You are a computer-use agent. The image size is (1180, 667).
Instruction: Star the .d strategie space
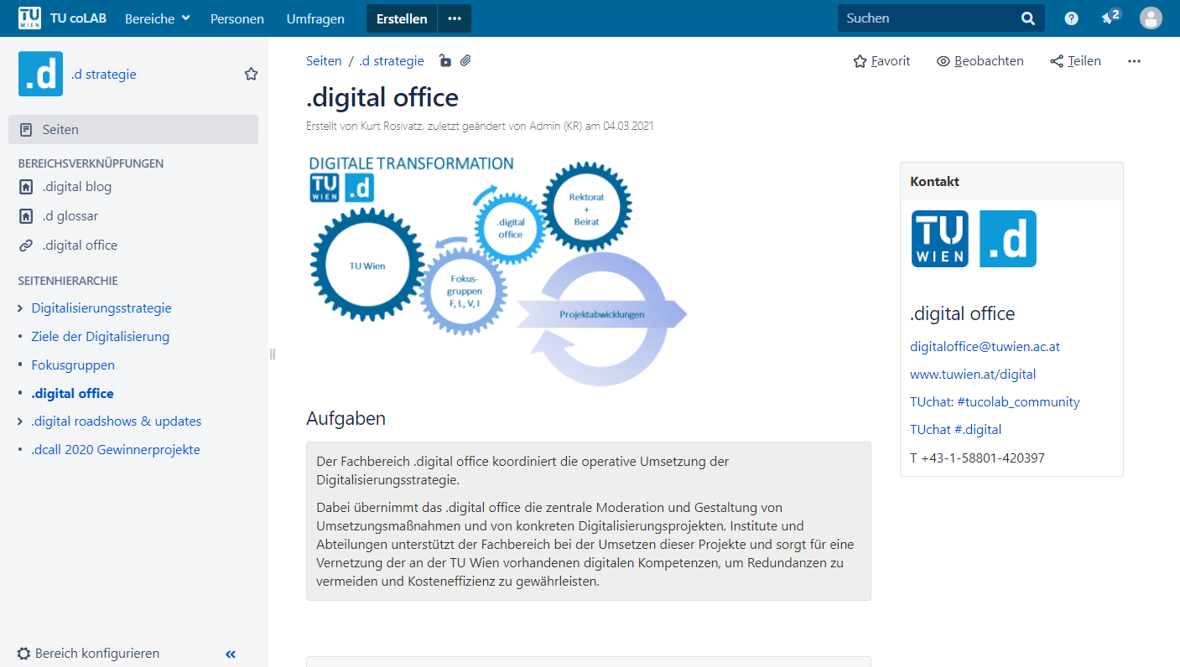251,74
